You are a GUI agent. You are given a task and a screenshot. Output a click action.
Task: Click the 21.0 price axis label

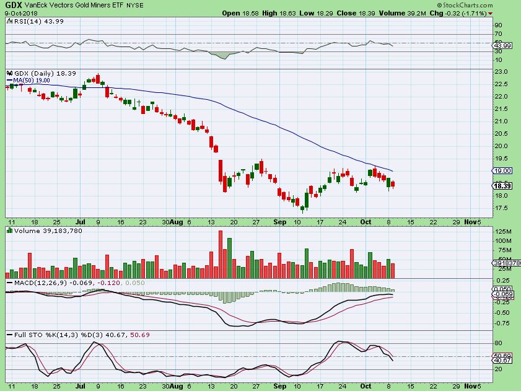[501, 121]
